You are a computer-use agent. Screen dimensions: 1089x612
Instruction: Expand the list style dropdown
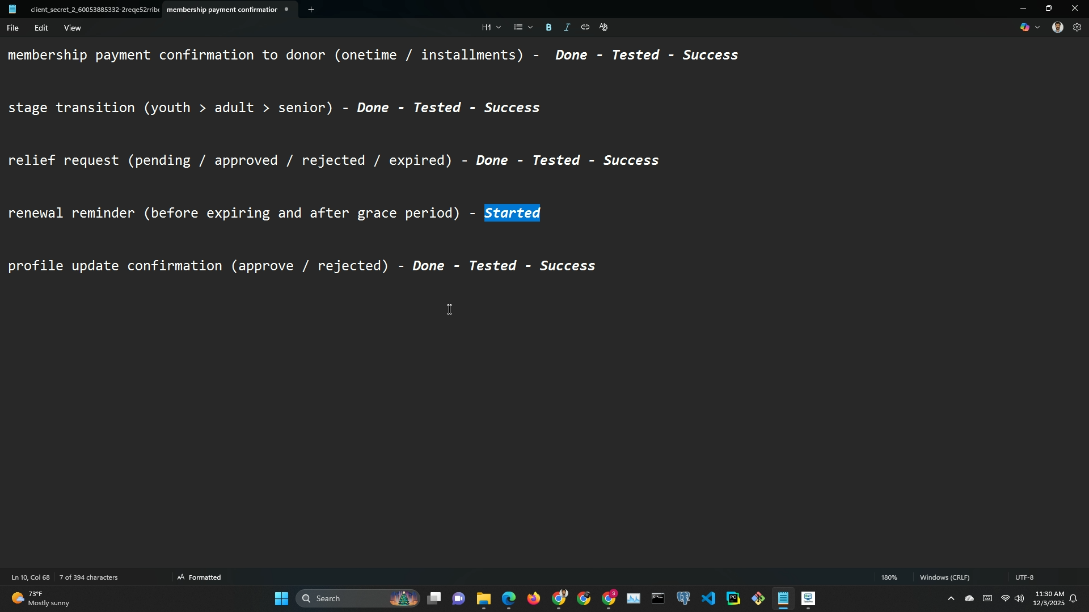[x=523, y=27]
